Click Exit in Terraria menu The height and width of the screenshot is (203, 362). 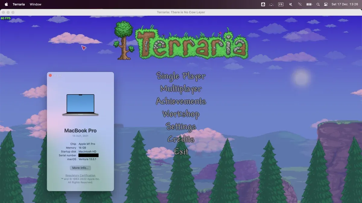tap(181, 152)
